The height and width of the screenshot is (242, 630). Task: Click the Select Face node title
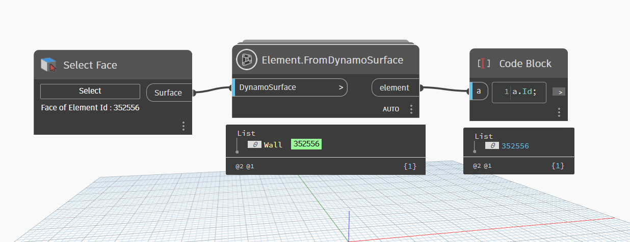click(x=90, y=65)
